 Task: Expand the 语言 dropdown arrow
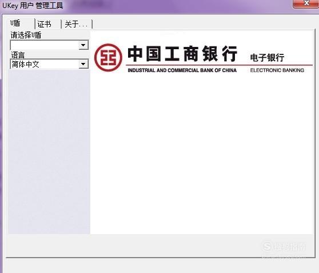point(83,64)
